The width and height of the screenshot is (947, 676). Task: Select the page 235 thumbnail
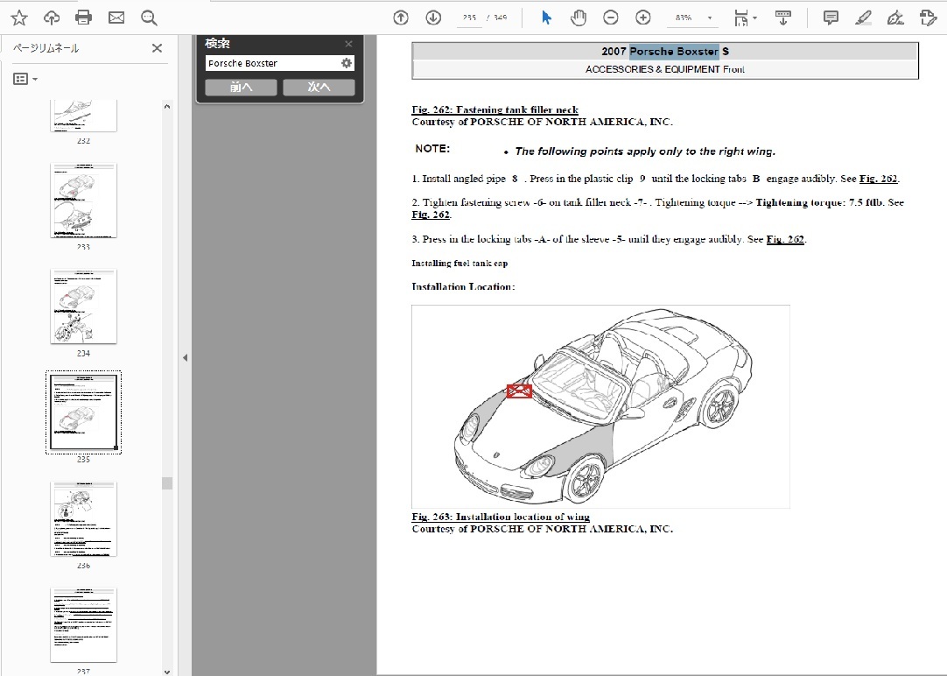pyautogui.click(x=83, y=412)
